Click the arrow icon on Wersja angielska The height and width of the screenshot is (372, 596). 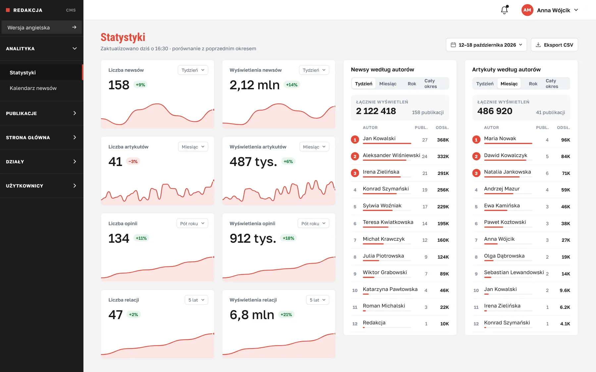click(74, 27)
